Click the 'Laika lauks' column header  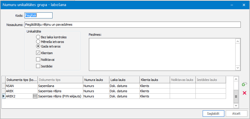tap(123, 80)
